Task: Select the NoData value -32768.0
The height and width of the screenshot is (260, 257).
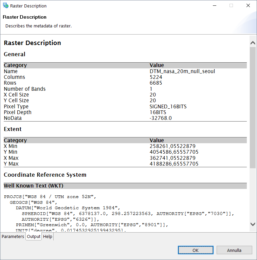Action: coord(161,118)
